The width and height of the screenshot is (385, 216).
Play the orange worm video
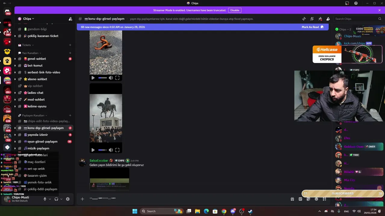(93, 78)
